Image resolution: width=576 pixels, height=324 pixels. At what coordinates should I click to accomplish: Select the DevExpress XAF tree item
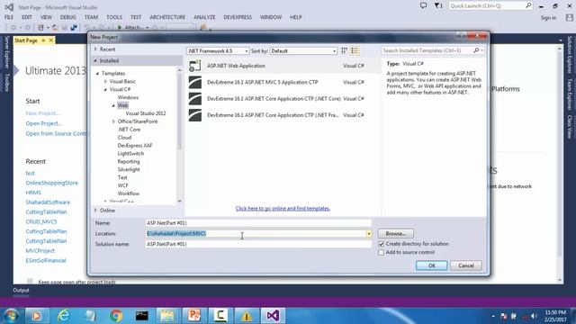click(x=135, y=146)
